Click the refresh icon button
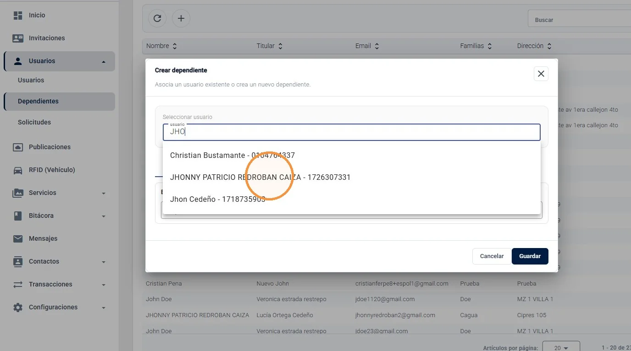 157,18
